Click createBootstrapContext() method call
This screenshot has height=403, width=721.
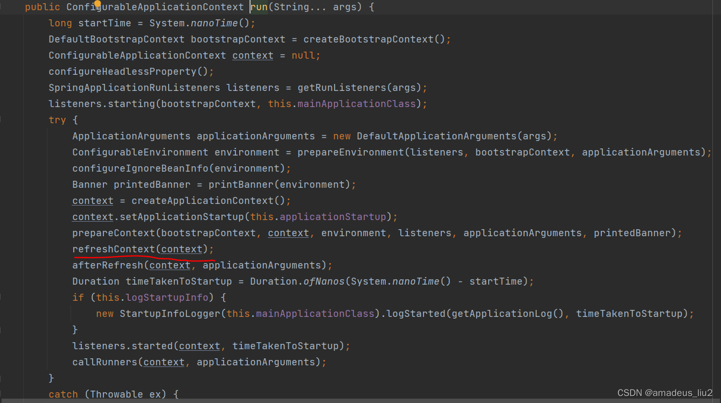click(375, 39)
